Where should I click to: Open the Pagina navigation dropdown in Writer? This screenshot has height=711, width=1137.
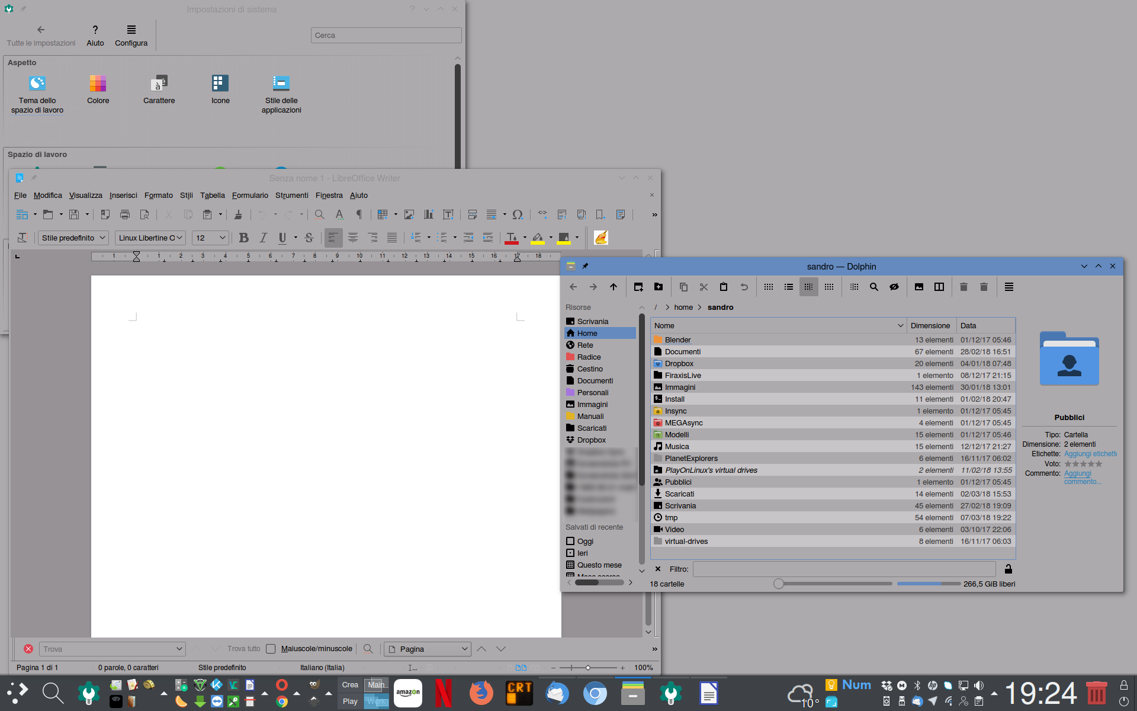(x=428, y=649)
